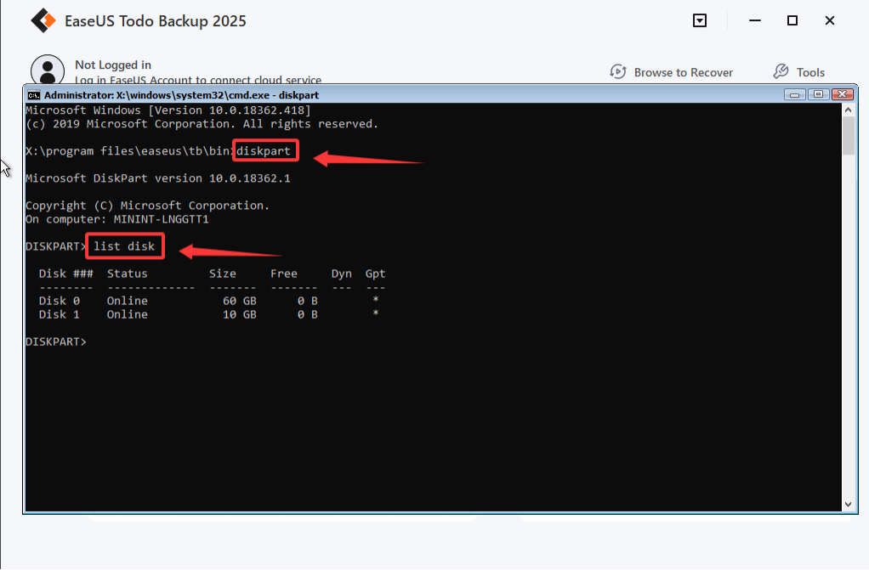Click the EaseUS Todo Backup logo icon
Viewport: 869px width, 570px height.
coord(43,20)
